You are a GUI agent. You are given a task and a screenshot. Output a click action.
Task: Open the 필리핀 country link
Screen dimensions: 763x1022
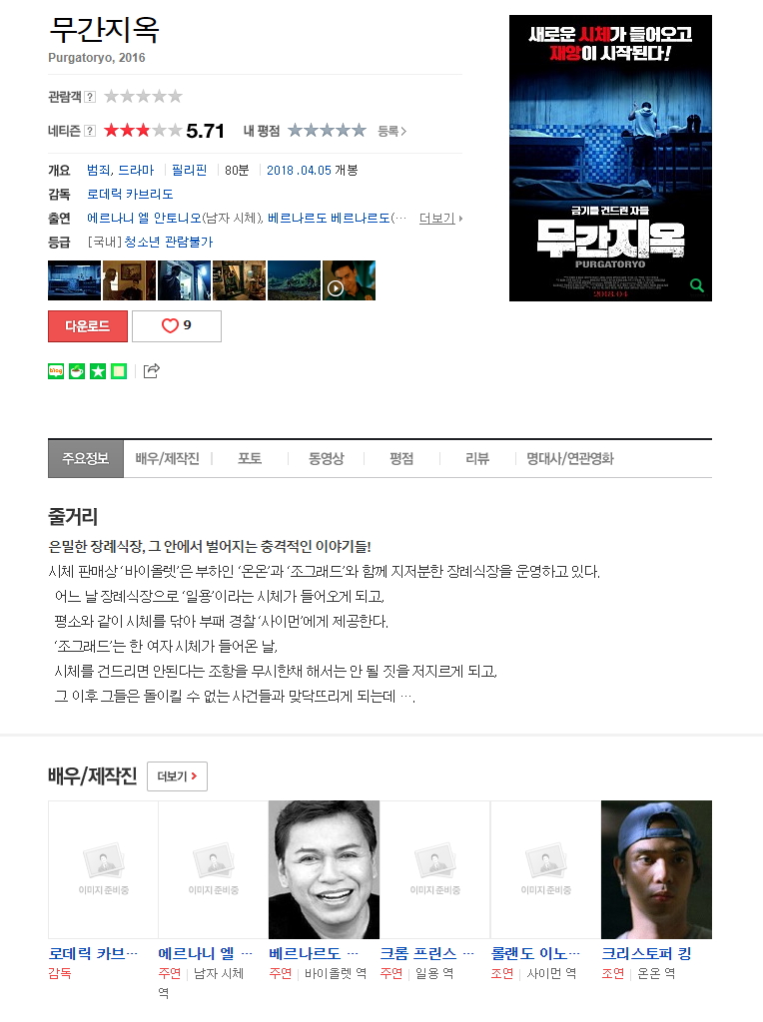tap(189, 170)
